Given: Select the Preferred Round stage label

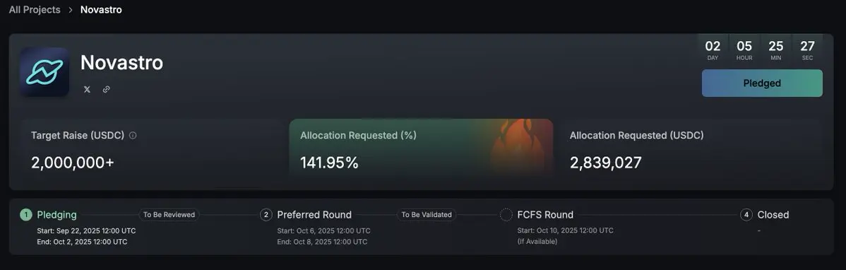Looking at the screenshot, I should pos(314,215).
